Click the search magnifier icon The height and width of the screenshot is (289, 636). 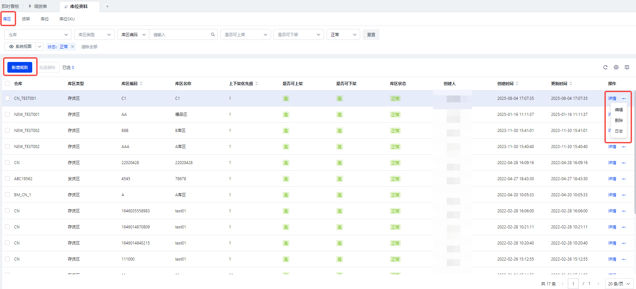tap(212, 34)
